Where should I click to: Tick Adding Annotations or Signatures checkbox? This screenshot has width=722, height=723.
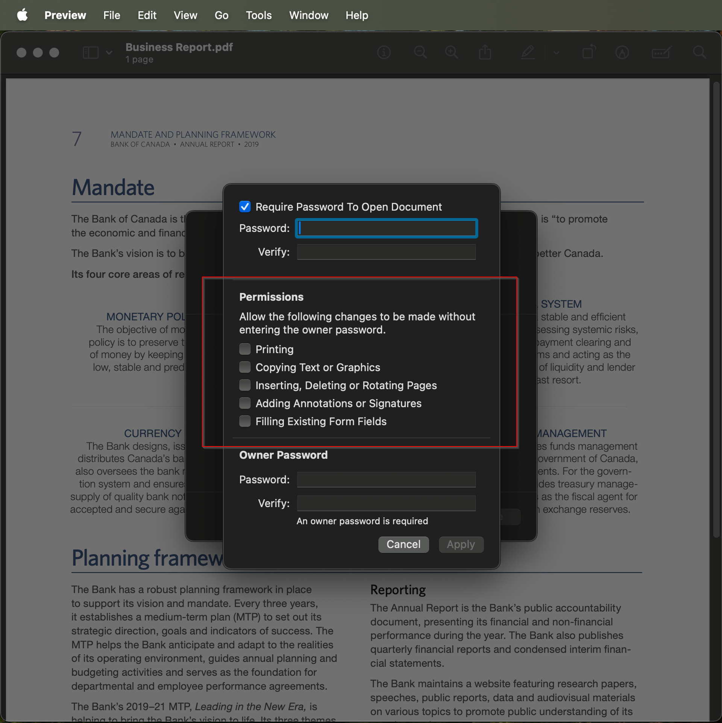coord(245,403)
